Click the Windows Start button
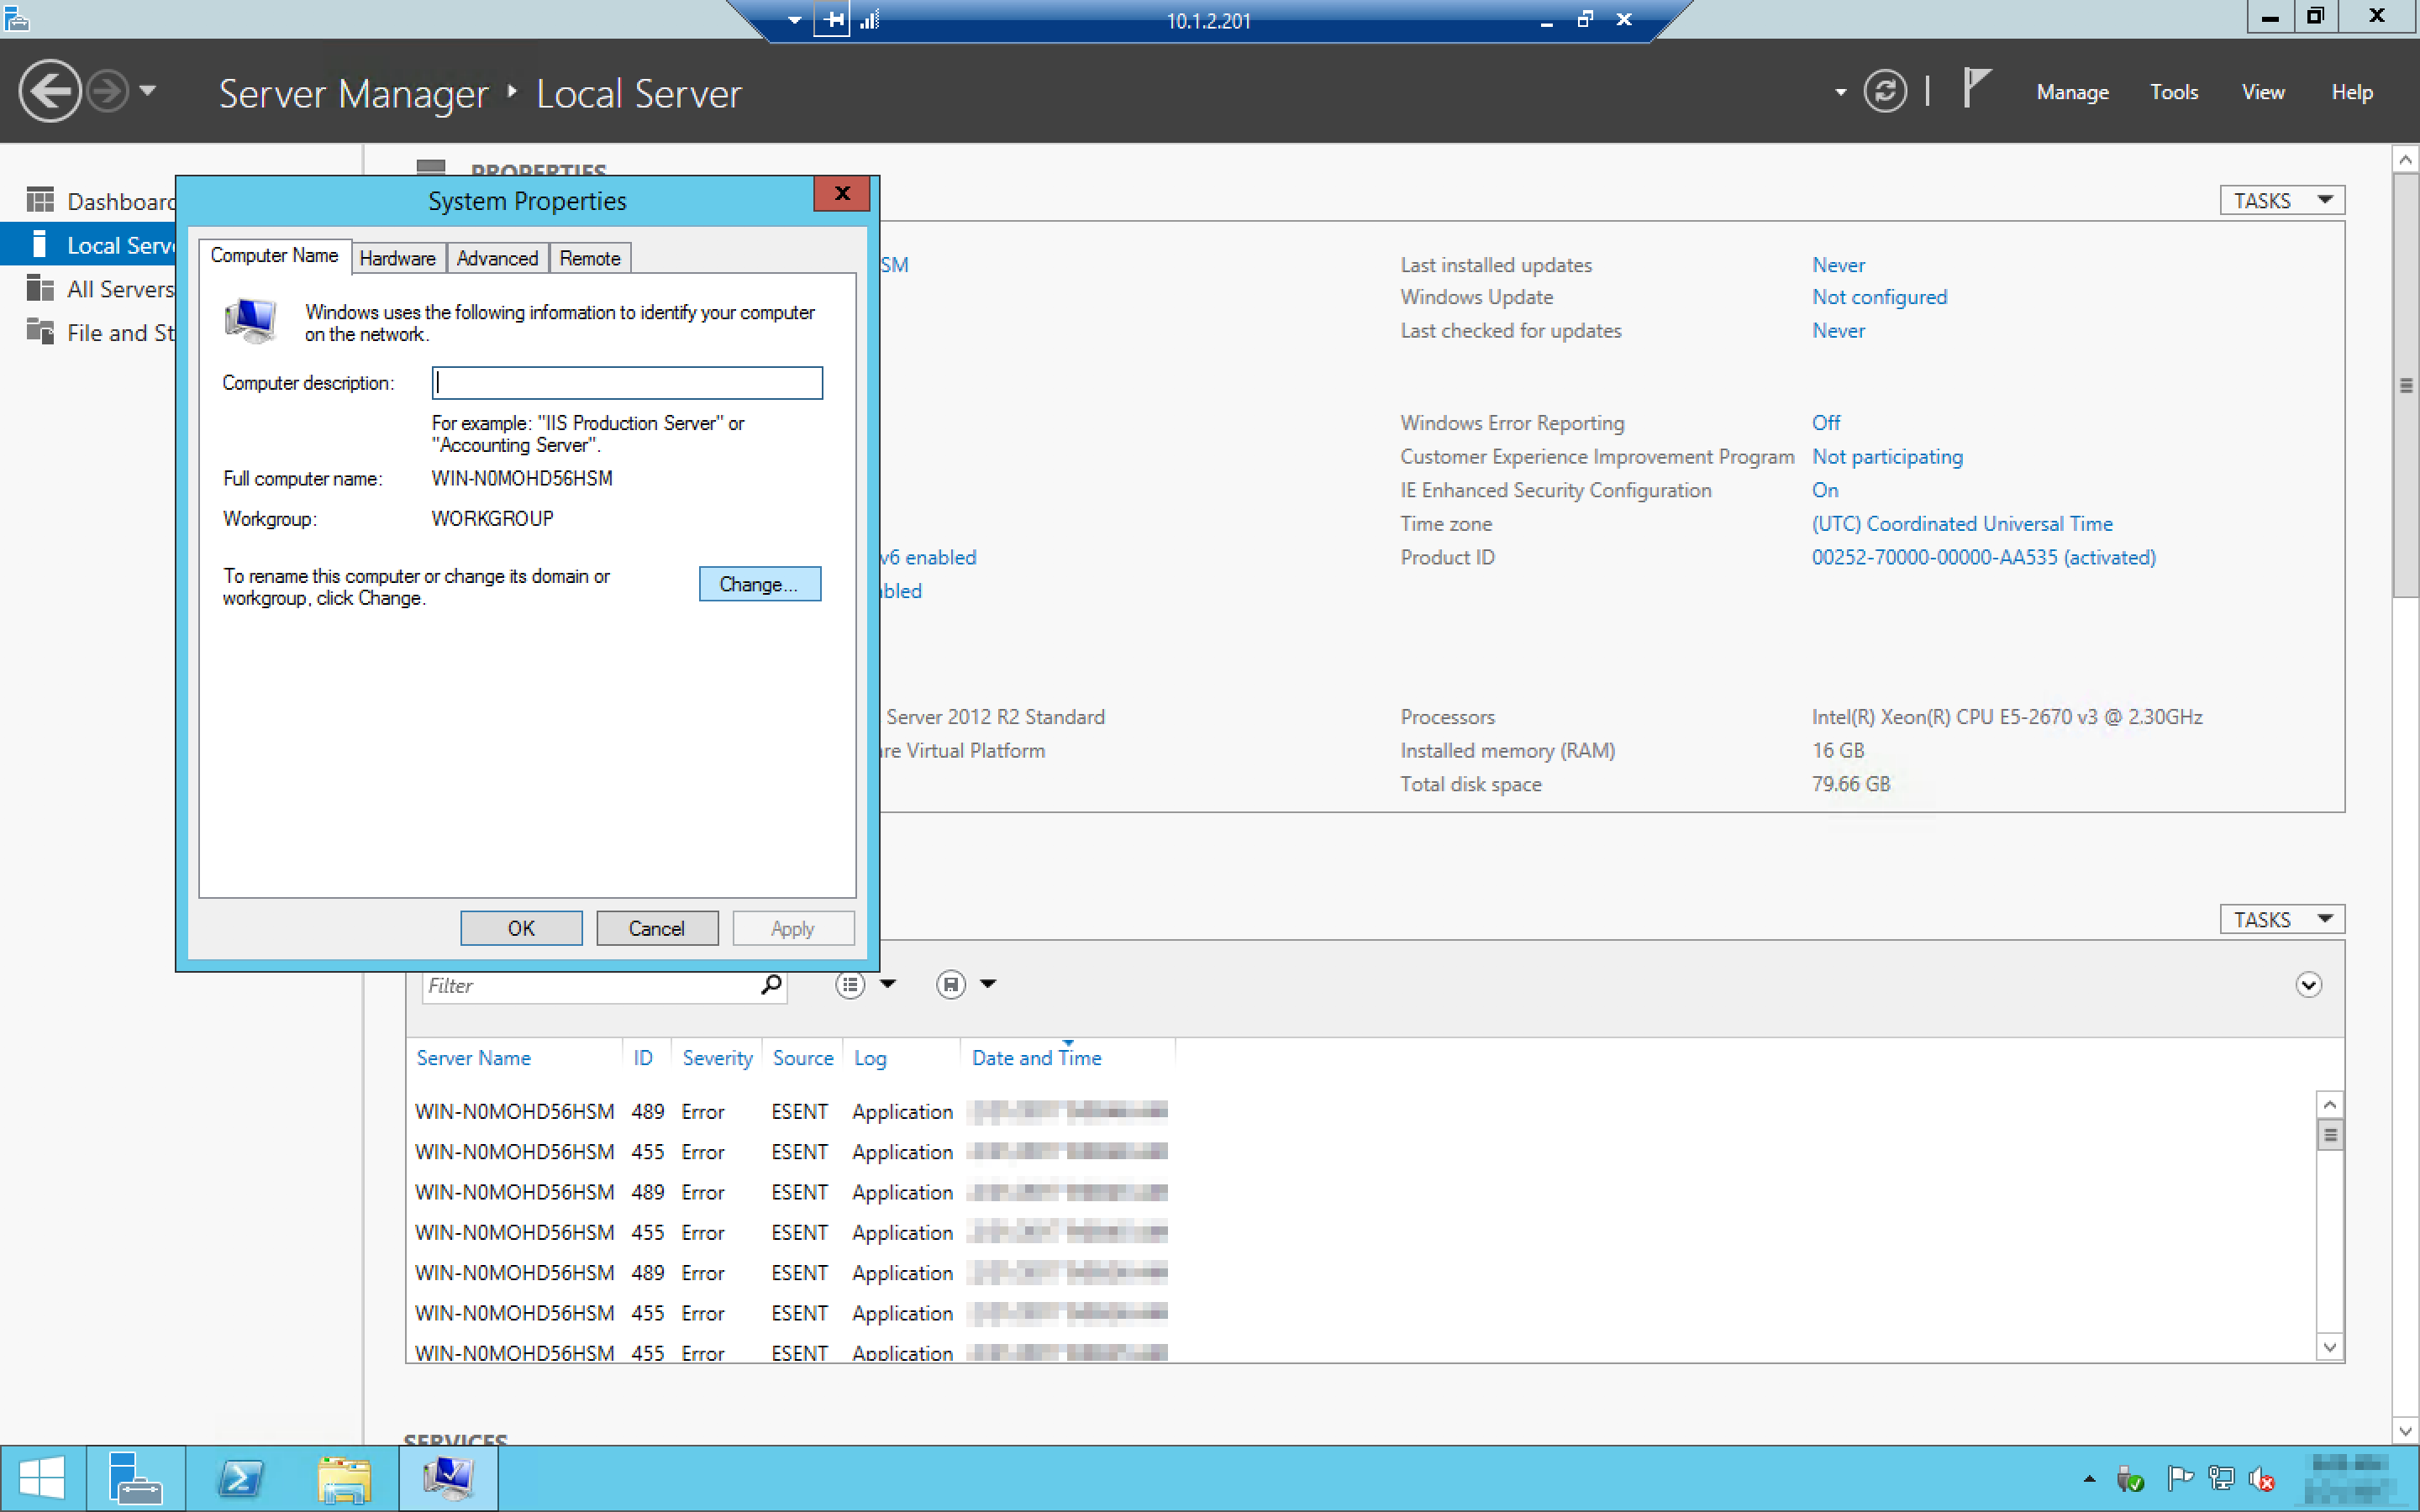Screen dimensions: 2420x1512 [42, 1477]
